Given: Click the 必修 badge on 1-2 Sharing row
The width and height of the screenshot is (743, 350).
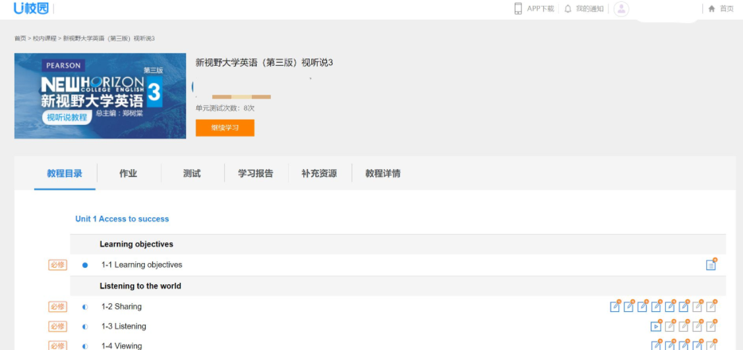Looking at the screenshot, I should pyautogui.click(x=57, y=307).
